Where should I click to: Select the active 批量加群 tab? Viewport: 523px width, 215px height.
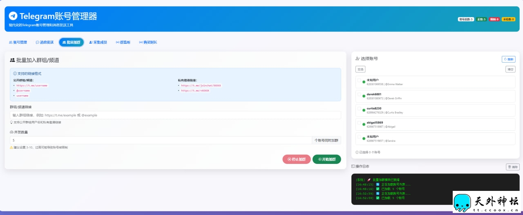click(x=72, y=42)
